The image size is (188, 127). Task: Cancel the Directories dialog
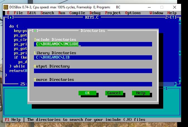point(114,93)
